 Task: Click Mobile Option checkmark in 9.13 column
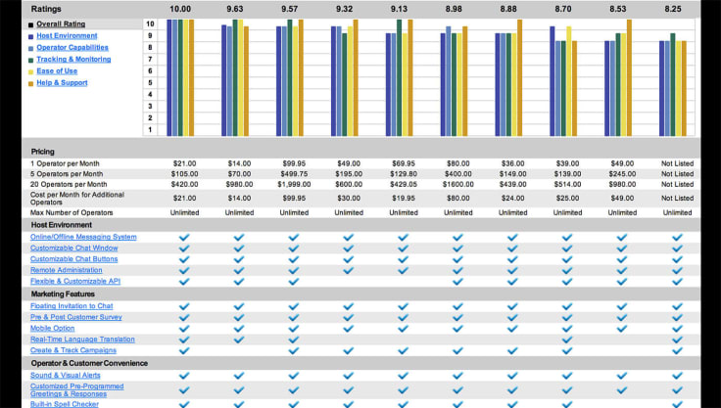[404, 329]
